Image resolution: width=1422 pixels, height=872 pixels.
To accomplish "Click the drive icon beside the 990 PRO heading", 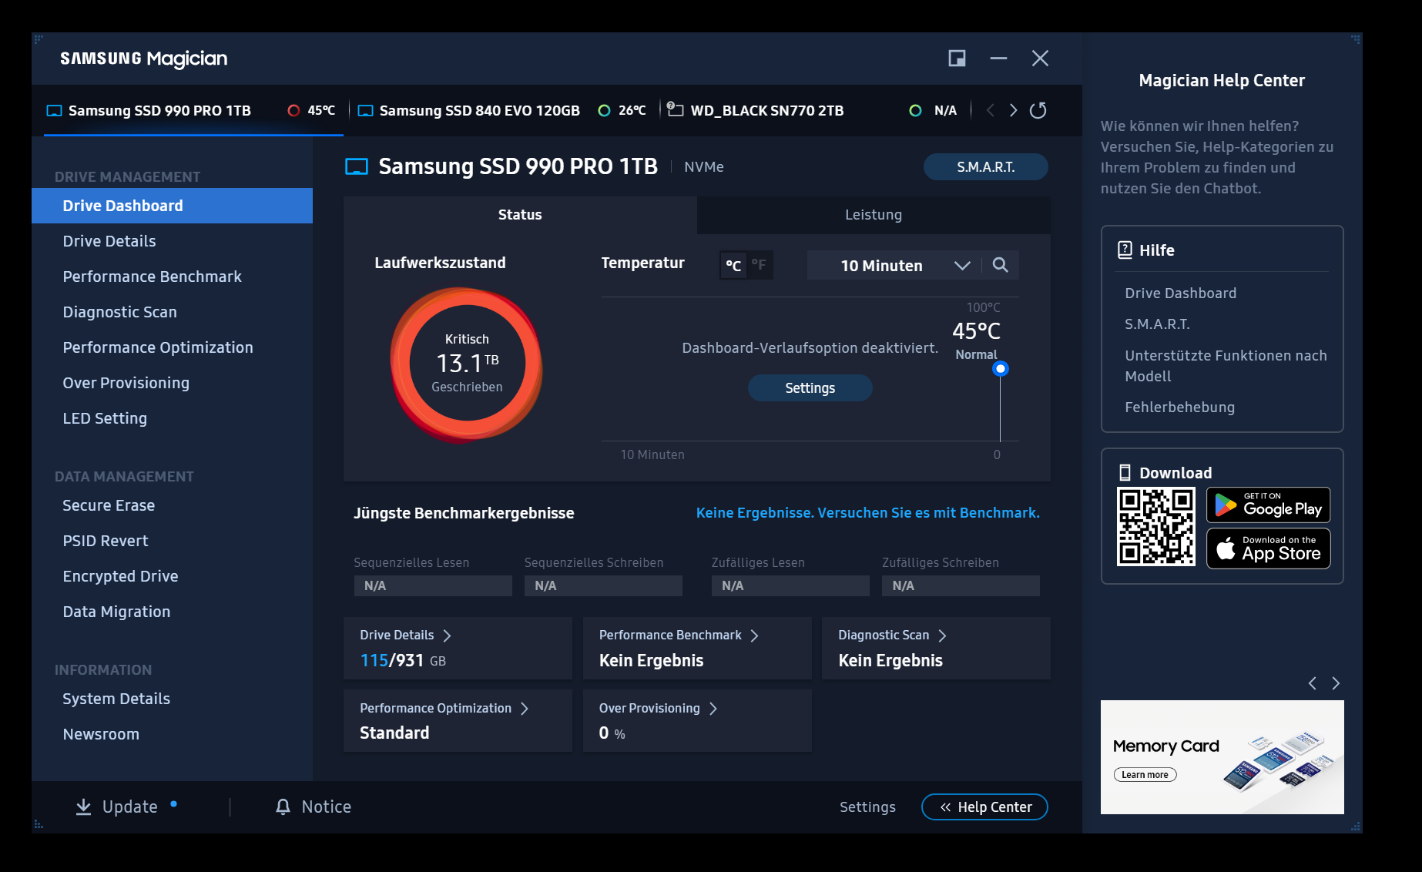I will click(x=357, y=166).
